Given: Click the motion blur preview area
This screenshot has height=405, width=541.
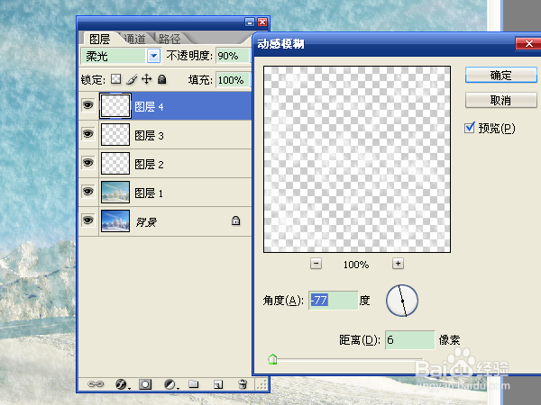Looking at the screenshot, I should pyautogui.click(x=357, y=159).
